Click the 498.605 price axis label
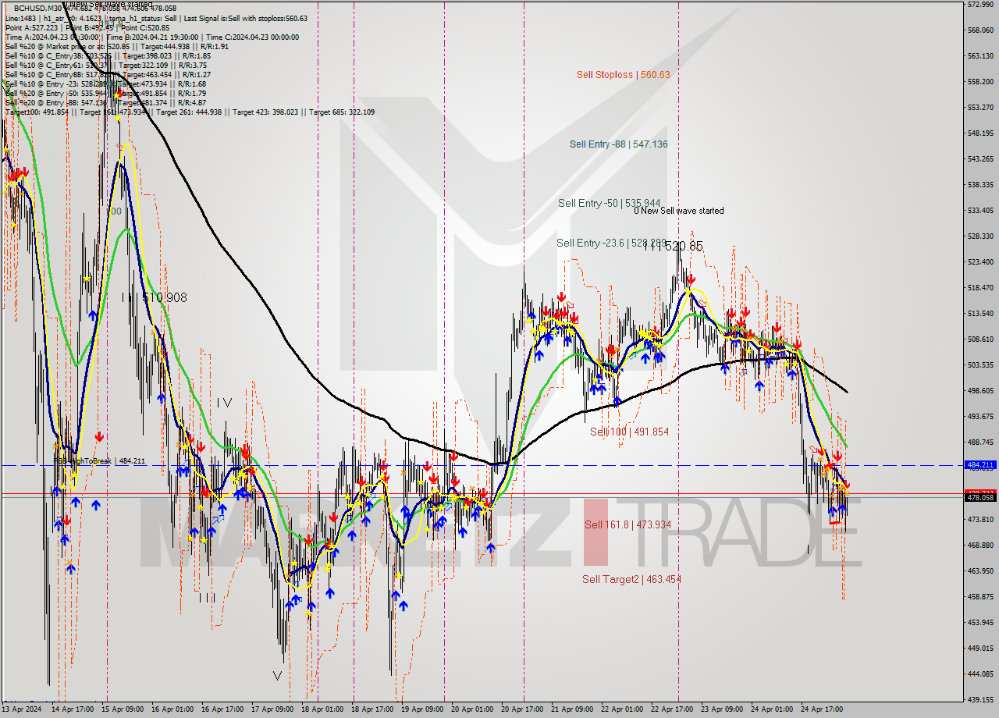 pyautogui.click(x=979, y=391)
